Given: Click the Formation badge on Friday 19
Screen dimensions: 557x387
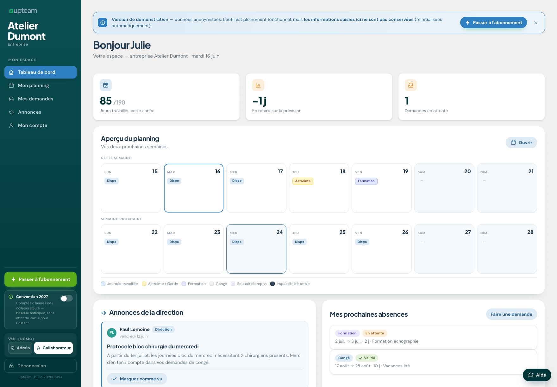Looking at the screenshot, I should tap(366, 181).
